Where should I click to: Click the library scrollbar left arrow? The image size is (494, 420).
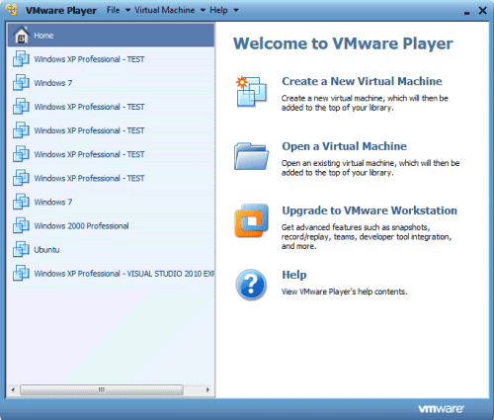pyautogui.click(x=13, y=389)
